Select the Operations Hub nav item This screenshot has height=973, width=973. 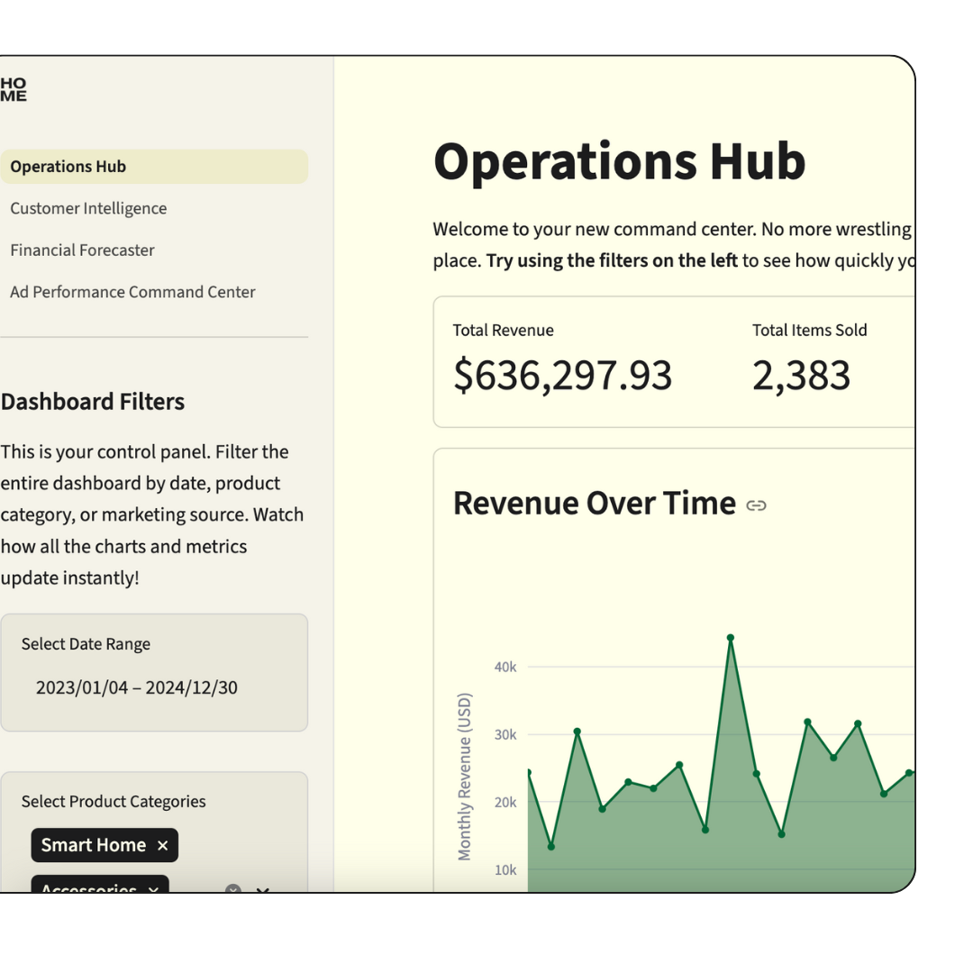click(153, 167)
